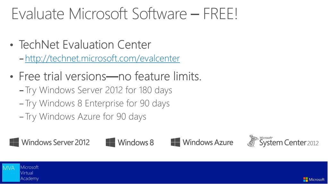Open the technet.microsoft.com/evalcenter link

[102, 59]
